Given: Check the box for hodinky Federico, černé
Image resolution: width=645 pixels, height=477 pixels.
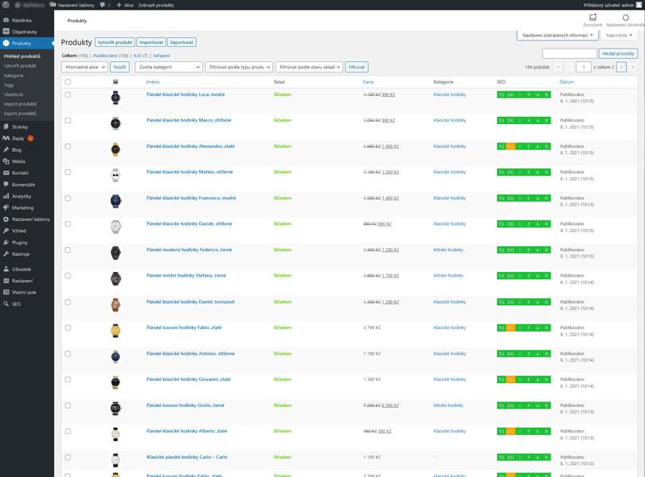Looking at the screenshot, I should point(68,250).
